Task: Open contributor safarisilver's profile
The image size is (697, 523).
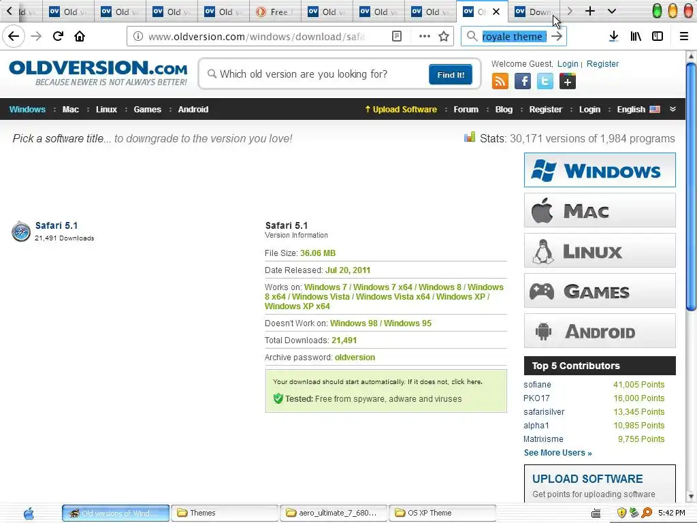Action: [x=544, y=412]
